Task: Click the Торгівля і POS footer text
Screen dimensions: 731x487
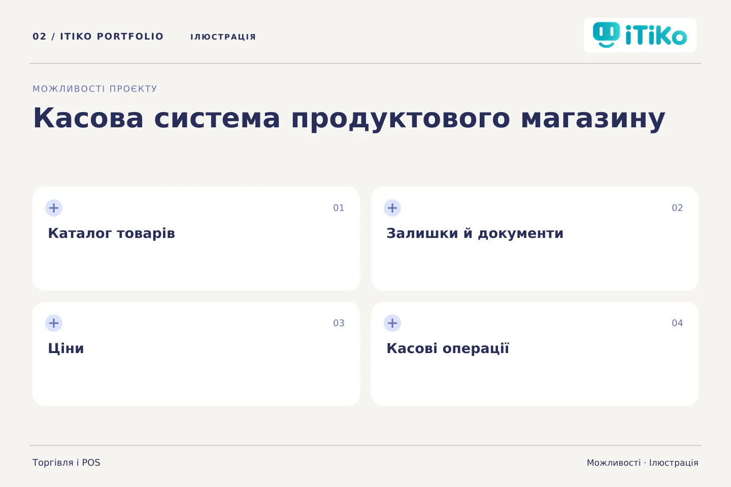Action: tap(67, 463)
